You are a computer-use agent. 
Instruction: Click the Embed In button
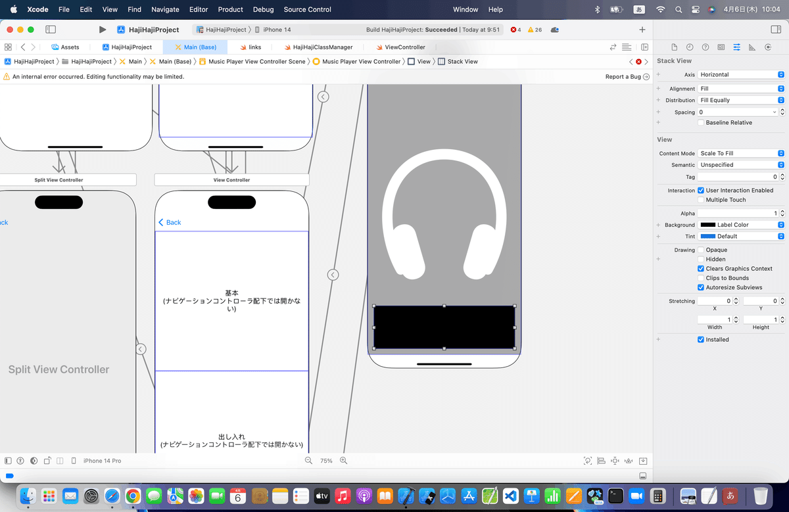(x=643, y=461)
